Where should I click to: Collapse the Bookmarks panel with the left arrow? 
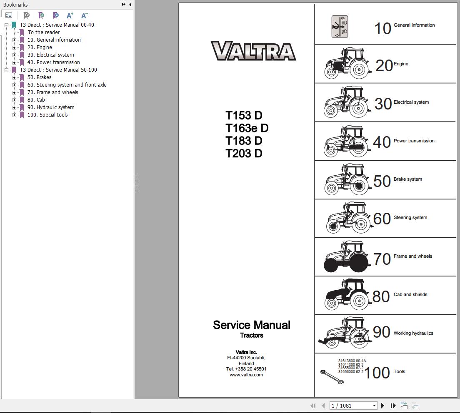pyautogui.click(x=130, y=5)
